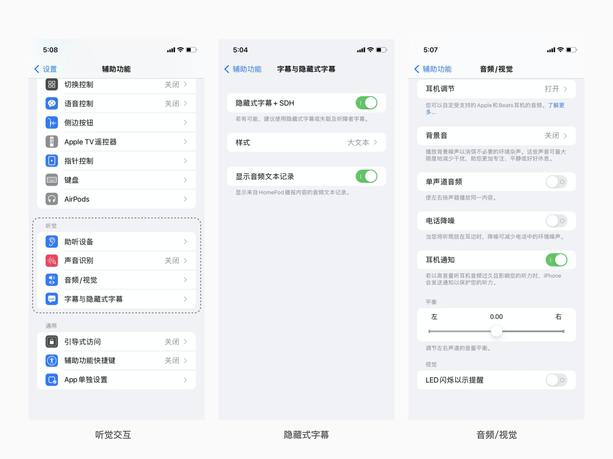The image size is (613, 459).
Task: Open the Apple TV 遥控器 icon
Action: click(x=52, y=142)
